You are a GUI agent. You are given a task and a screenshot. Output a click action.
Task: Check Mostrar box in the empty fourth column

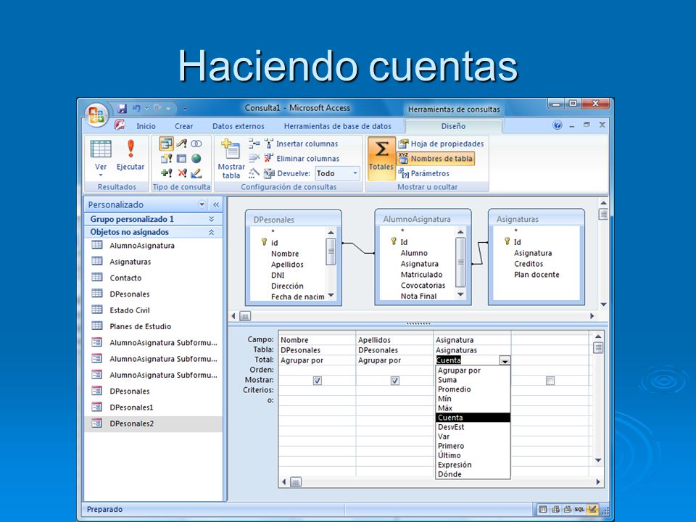pos(550,381)
